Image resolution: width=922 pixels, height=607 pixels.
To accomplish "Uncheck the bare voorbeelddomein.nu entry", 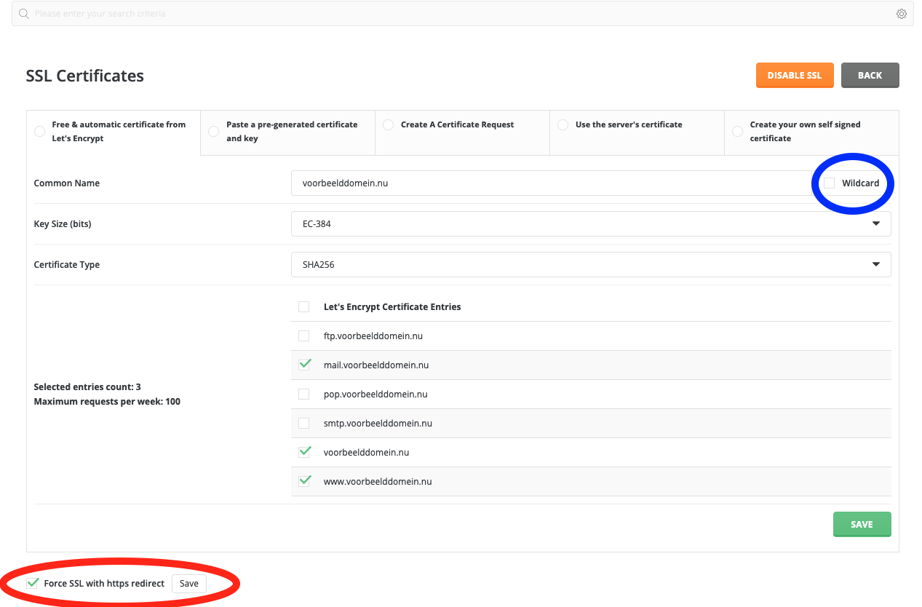I will tap(304, 452).
